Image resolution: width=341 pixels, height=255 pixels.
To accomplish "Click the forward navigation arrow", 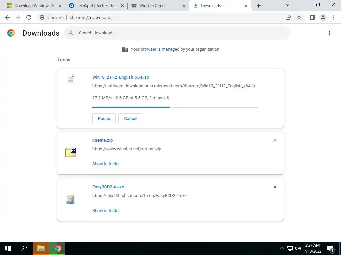I will [x=18, y=17].
